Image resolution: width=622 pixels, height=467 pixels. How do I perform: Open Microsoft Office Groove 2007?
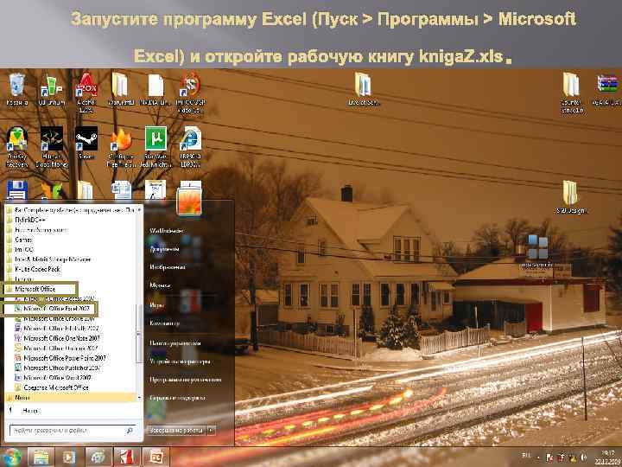(54, 318)
